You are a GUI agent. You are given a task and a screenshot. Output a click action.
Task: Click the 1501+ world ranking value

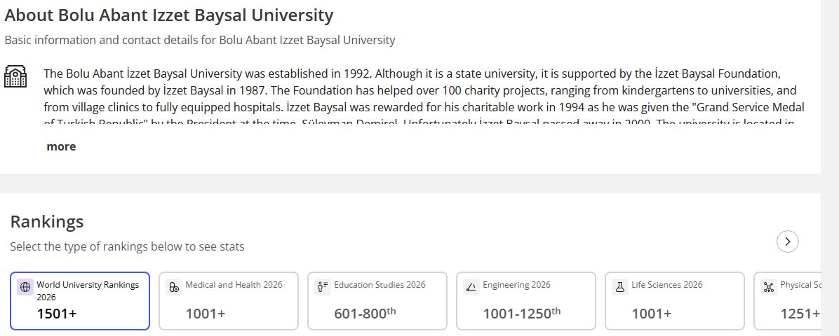click(x=57, y=314)
